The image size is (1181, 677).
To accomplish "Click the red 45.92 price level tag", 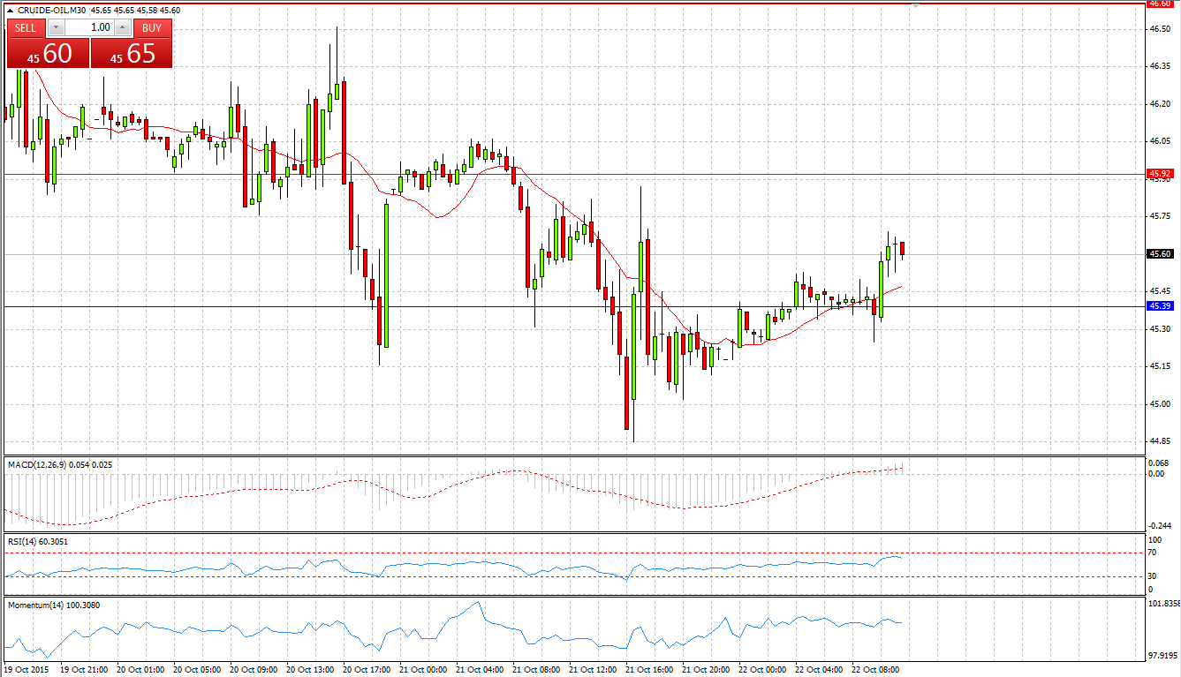I will [1159, 174].
